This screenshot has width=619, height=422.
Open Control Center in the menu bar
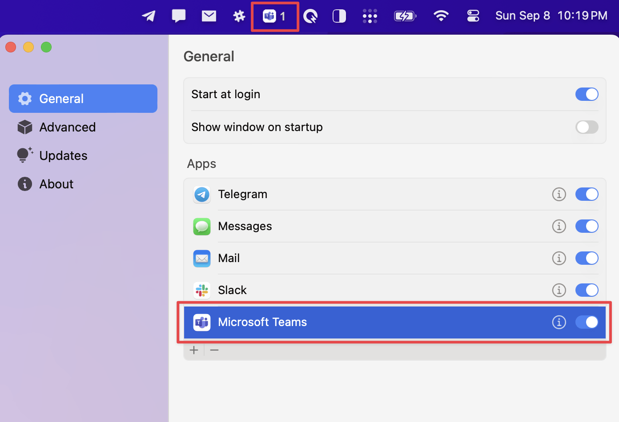point(473,16)
